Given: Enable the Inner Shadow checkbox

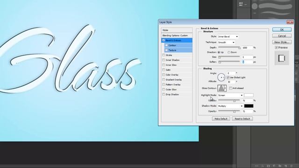Looking at the screenshot, I should 164,60.
